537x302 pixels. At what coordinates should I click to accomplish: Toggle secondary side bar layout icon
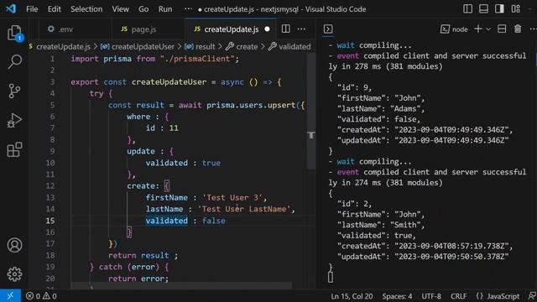coord(499,9)
